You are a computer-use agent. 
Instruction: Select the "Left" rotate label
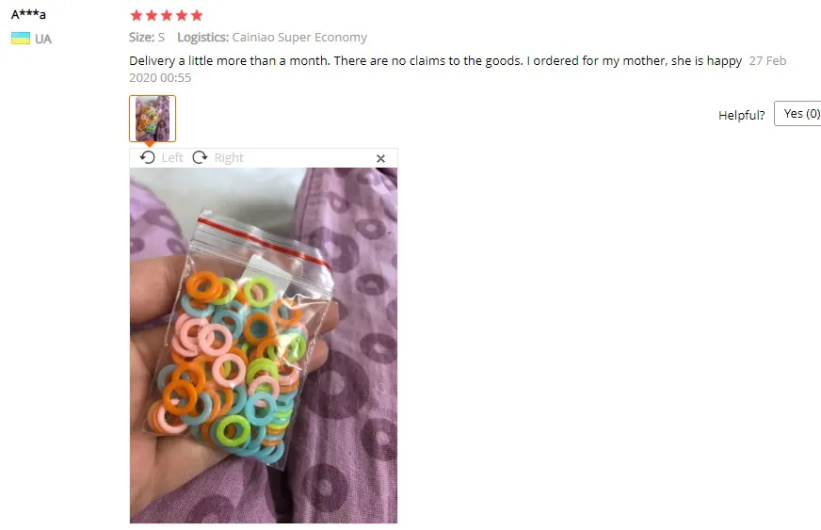click(172, 157)
